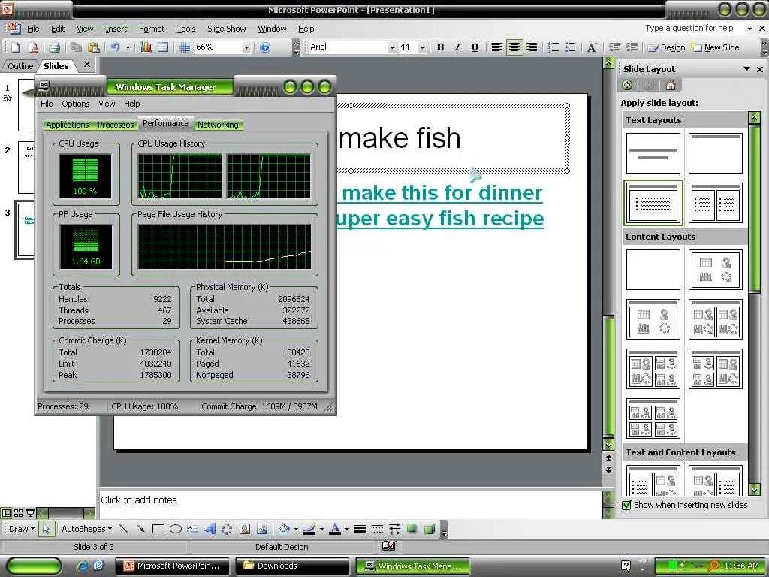Screen dimensions: 769x577
Task: Toggle Underline formatting
Action: click(x=475, y=47)
